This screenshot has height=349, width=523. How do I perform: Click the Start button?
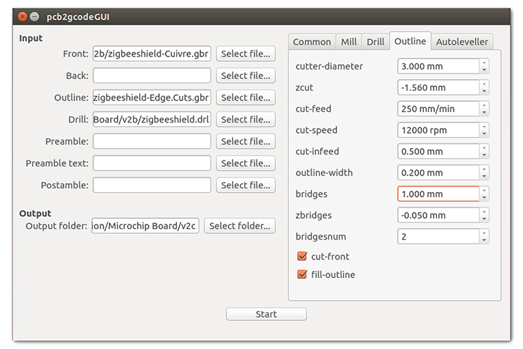coord(266,314)
